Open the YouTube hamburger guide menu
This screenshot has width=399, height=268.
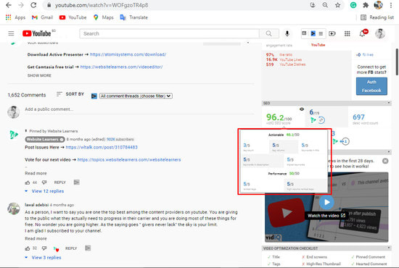click(11, 33)
